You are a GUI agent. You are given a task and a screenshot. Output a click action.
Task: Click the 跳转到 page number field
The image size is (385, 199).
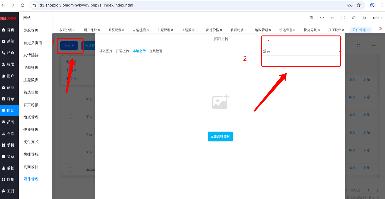(x=368, y=190)
